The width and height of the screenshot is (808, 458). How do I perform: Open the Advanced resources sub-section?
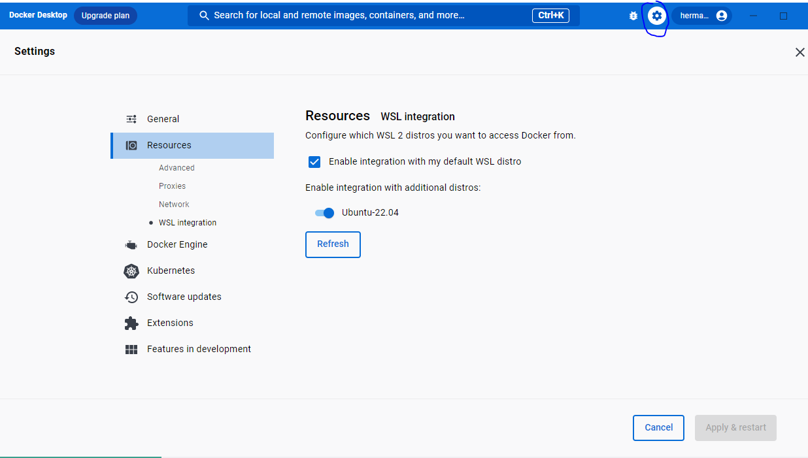point(177,168)
